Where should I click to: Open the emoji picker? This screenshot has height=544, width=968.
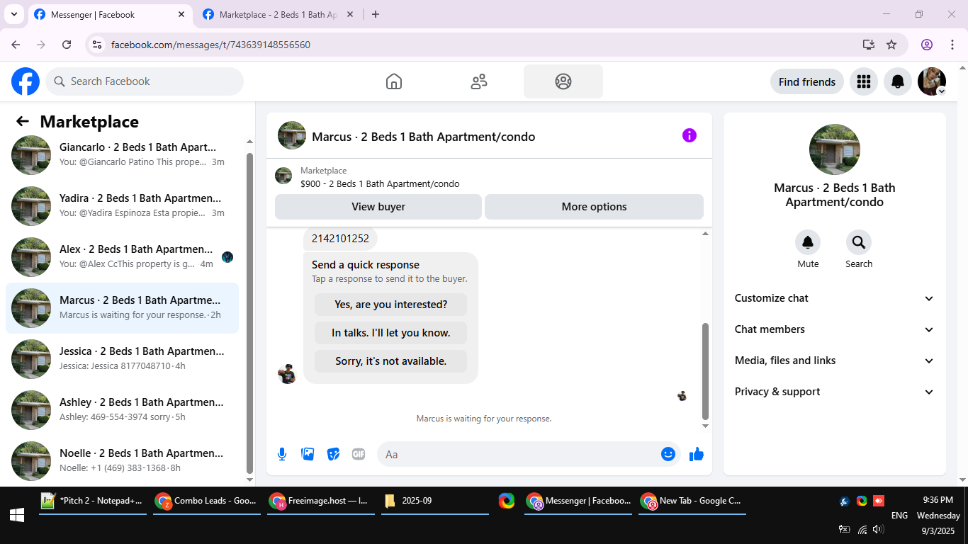tap(668, 454)
